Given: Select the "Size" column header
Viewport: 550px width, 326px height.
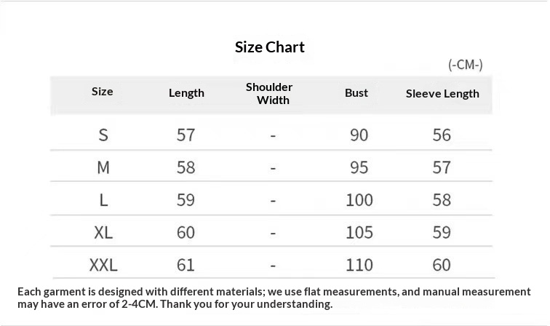Looking at the screenshot, I should [103, 92].
